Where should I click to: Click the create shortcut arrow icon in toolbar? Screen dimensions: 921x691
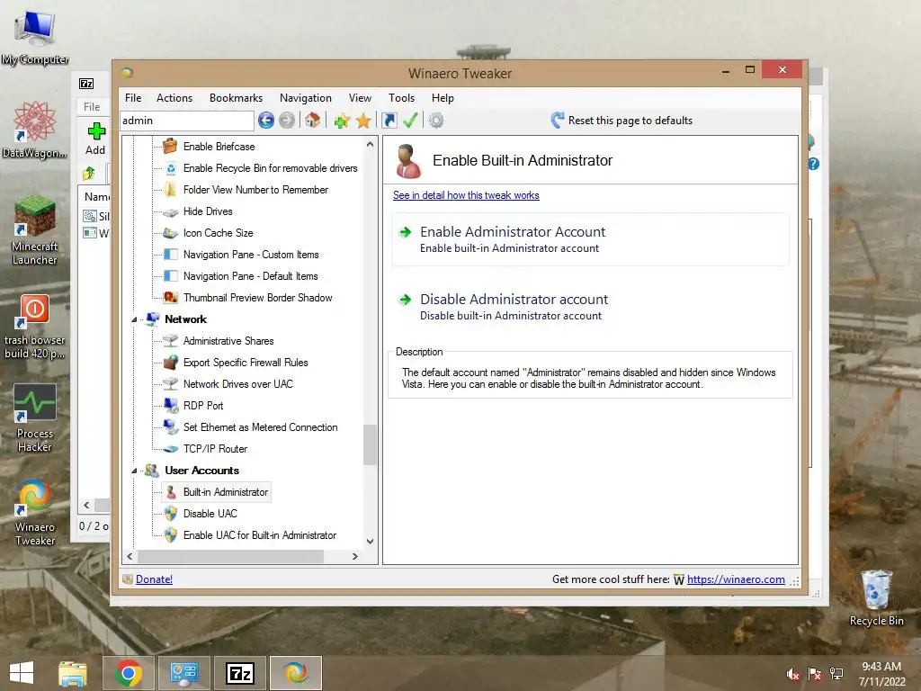pos(389,121)
